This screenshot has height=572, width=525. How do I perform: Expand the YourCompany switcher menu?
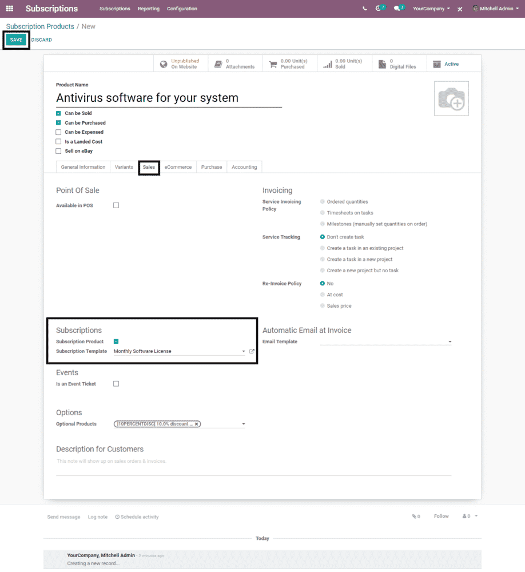[432, 9]
